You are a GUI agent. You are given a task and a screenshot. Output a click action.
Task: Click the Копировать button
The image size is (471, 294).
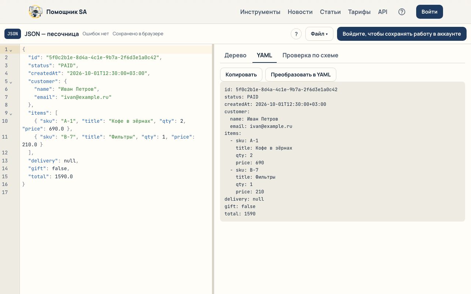pos(241,75)
